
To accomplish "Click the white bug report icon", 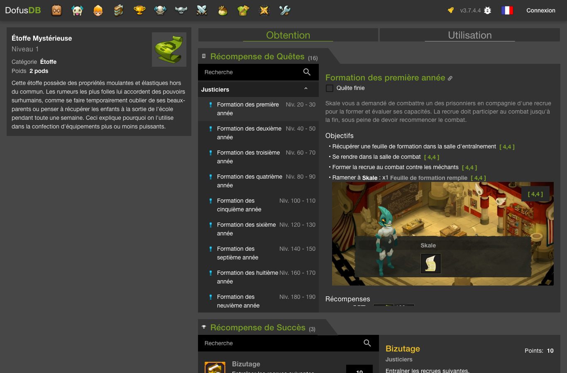I will click(488, 10).
